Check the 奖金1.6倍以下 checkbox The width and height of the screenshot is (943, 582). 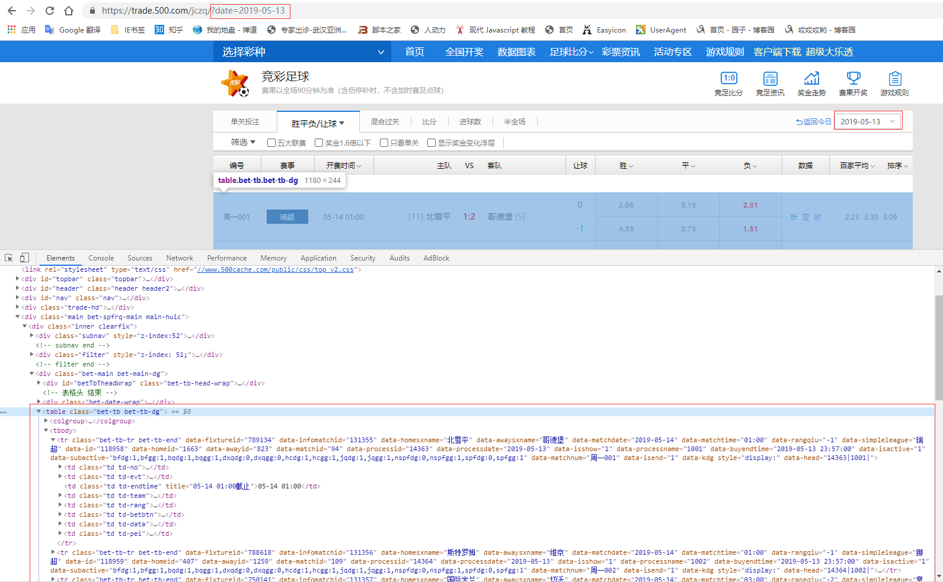pyautogui.click(x=319, y=143)
